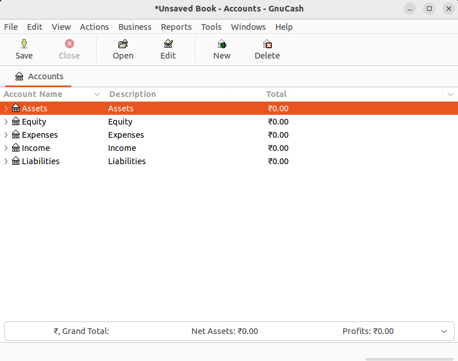
Task: Sort by the Total column header
Action: [x=276, y=94]
